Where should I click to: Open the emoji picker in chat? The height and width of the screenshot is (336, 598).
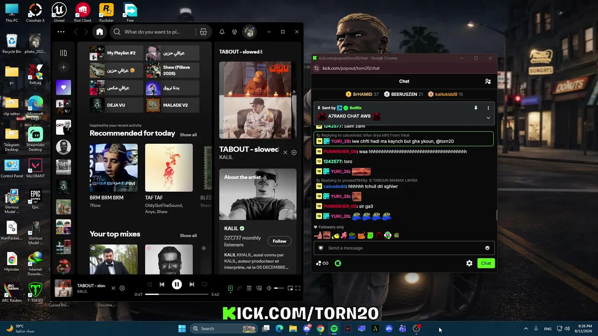pos(487,248)
